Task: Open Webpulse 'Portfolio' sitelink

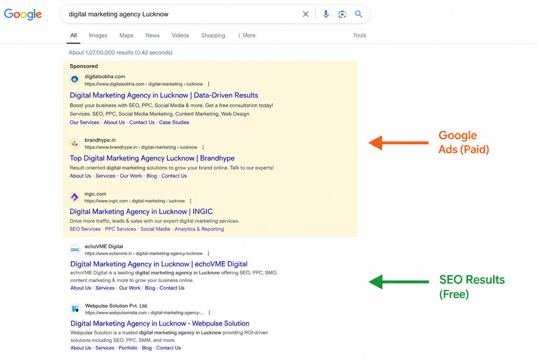Action: [x=128, y=348]
